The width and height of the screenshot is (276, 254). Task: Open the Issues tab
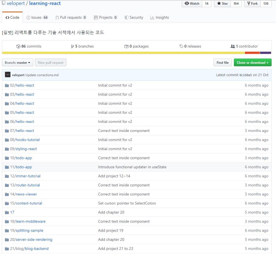pyautogui.click(x=37, y=17)
